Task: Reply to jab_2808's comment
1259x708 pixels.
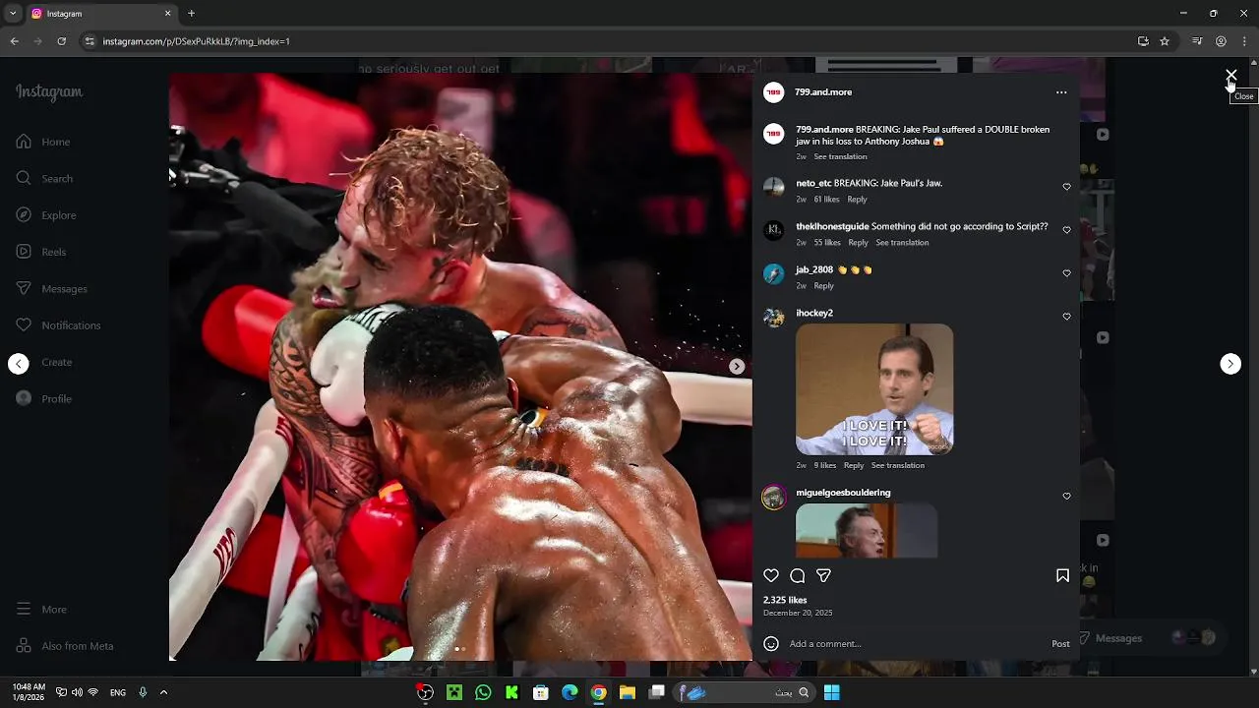Action: [x=824, y=286]
